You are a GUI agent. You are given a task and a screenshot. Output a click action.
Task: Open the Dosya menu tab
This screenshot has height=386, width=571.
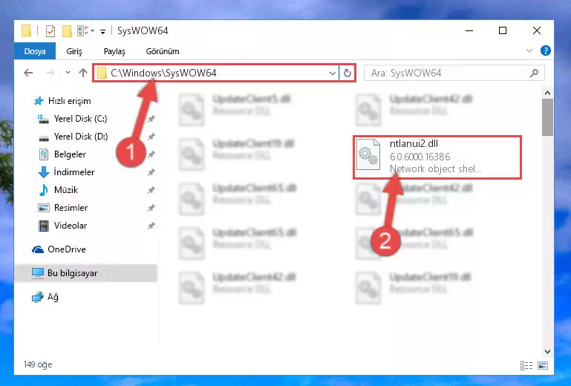coord(35,51)
